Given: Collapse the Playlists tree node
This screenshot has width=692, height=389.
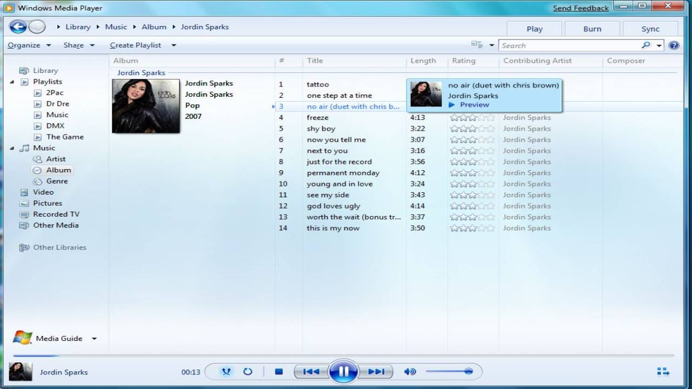Looking at the screenshot, I should pyautogui.click(x=12, y=82).
